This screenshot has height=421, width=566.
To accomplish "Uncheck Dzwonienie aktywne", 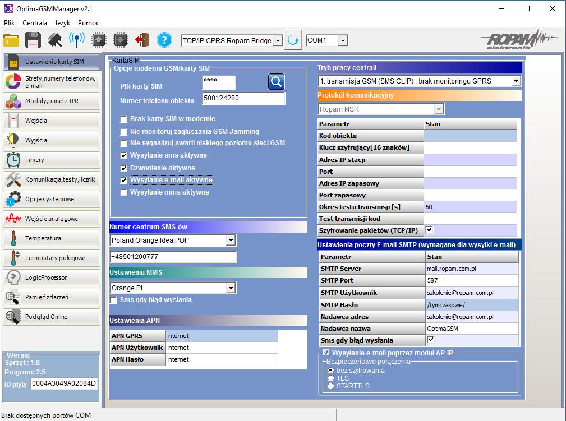I will (x=124, y=168).
